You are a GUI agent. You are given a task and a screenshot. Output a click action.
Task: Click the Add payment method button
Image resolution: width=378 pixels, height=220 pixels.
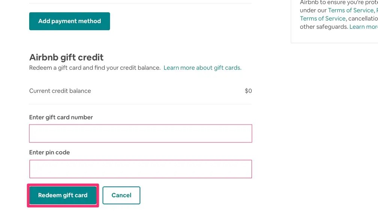coord(70,21)
